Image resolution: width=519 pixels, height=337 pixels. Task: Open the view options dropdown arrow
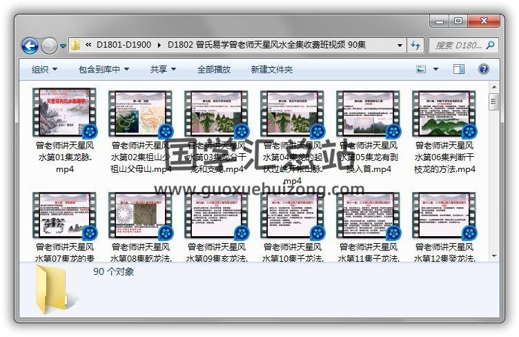436,69
